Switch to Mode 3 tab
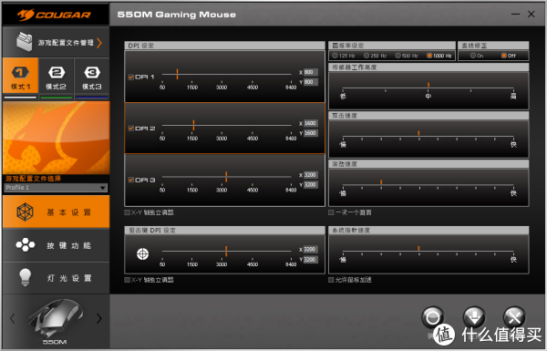Image resolution: width=547 pixels, height=351 pixels. coord(92,76)
